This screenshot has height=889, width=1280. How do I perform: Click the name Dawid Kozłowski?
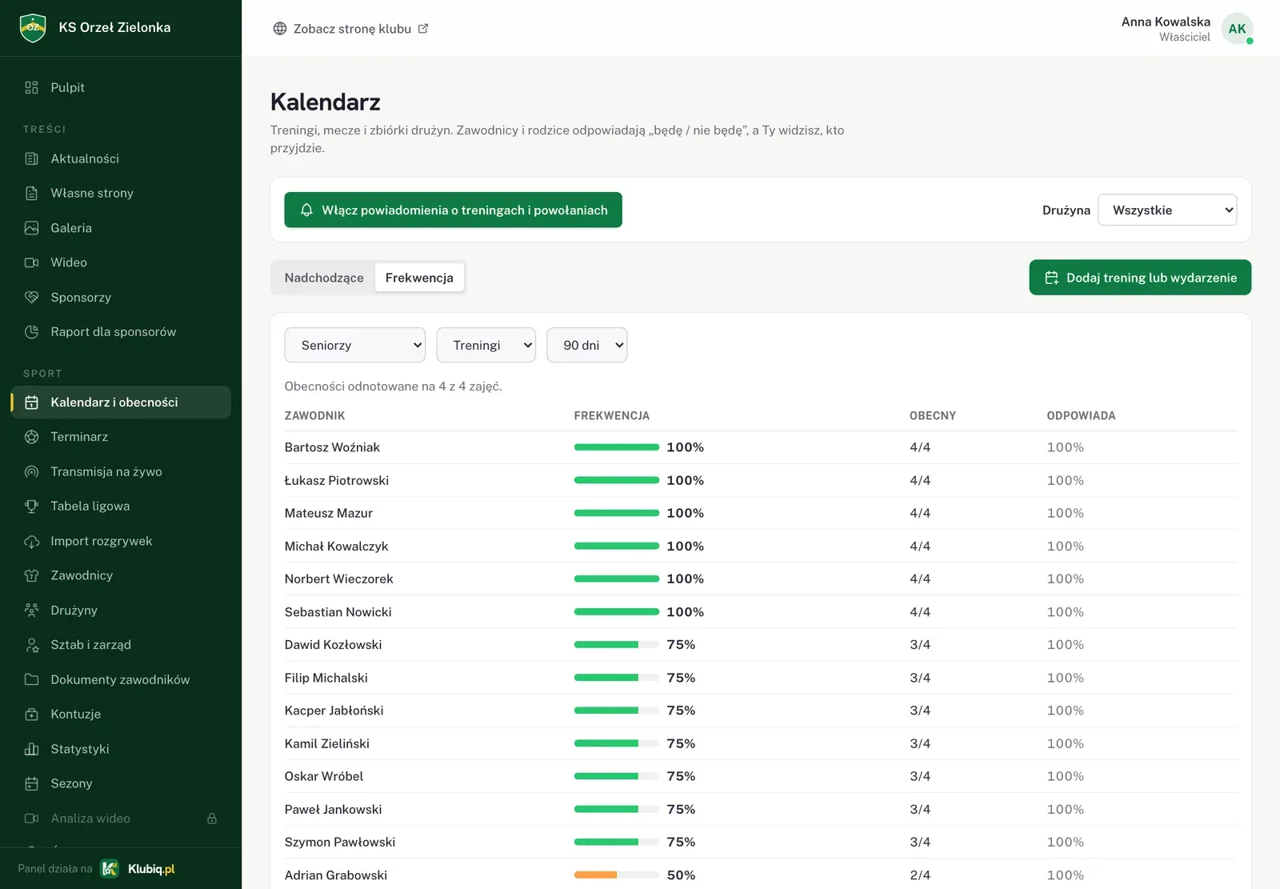pyautogui.click(x=333, y=645)
